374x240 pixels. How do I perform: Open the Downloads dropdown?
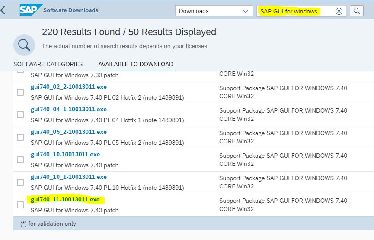tap(214, 11)
